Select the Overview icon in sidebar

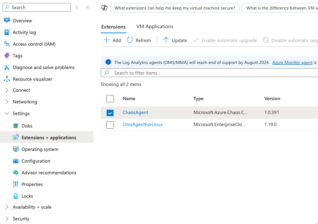point(7,20)
